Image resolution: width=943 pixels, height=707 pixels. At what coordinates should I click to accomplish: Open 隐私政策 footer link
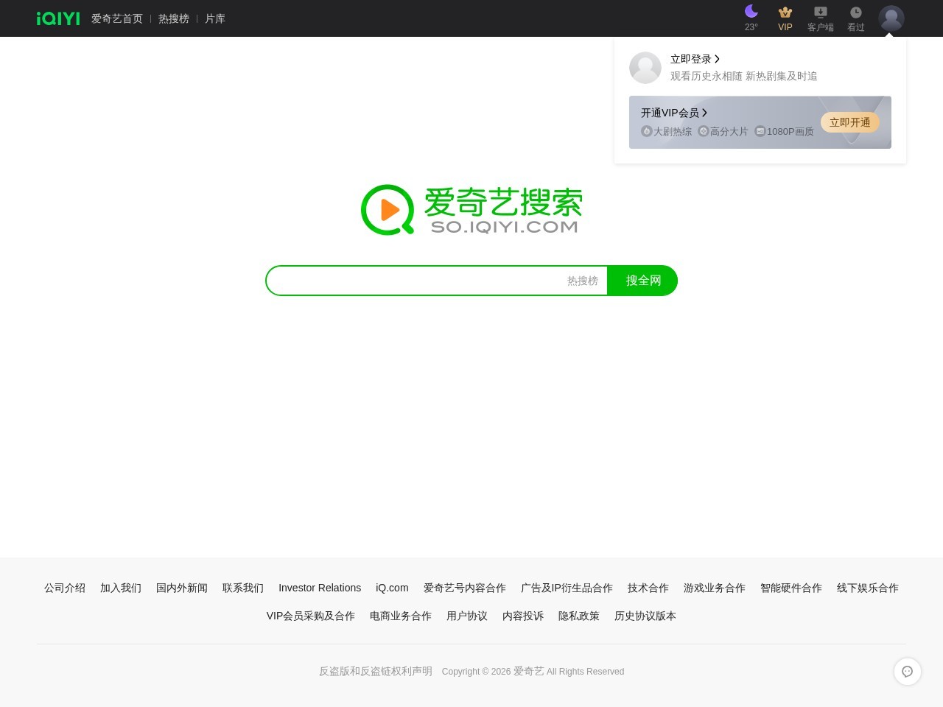(x=579, y=616)
